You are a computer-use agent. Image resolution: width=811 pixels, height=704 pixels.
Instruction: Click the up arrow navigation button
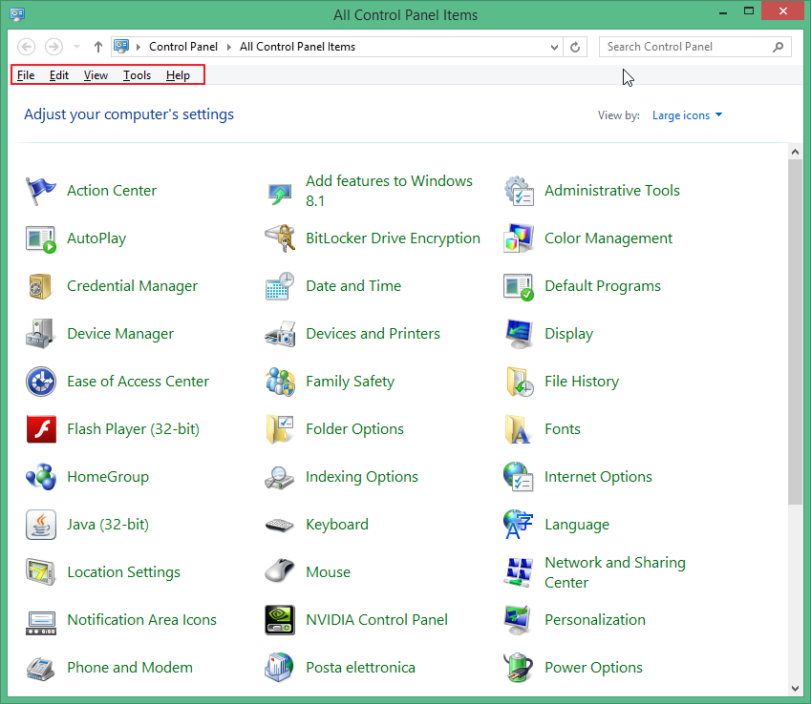pos(98,47)
